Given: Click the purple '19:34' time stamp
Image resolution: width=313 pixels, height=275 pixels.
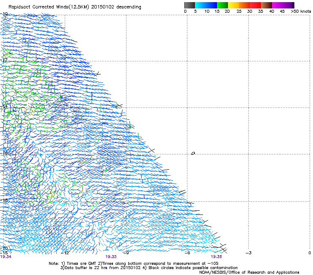Looking at the screenshot, I should (6, 257).
